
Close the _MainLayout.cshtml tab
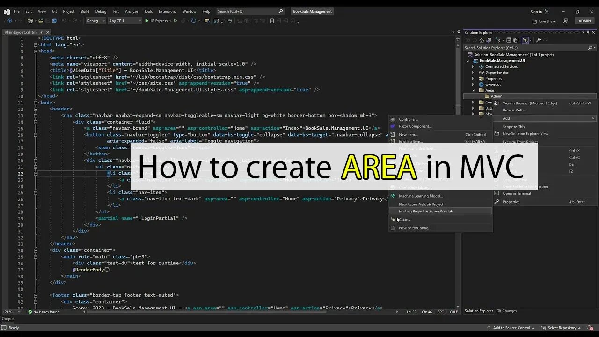[x=47, y=32]
